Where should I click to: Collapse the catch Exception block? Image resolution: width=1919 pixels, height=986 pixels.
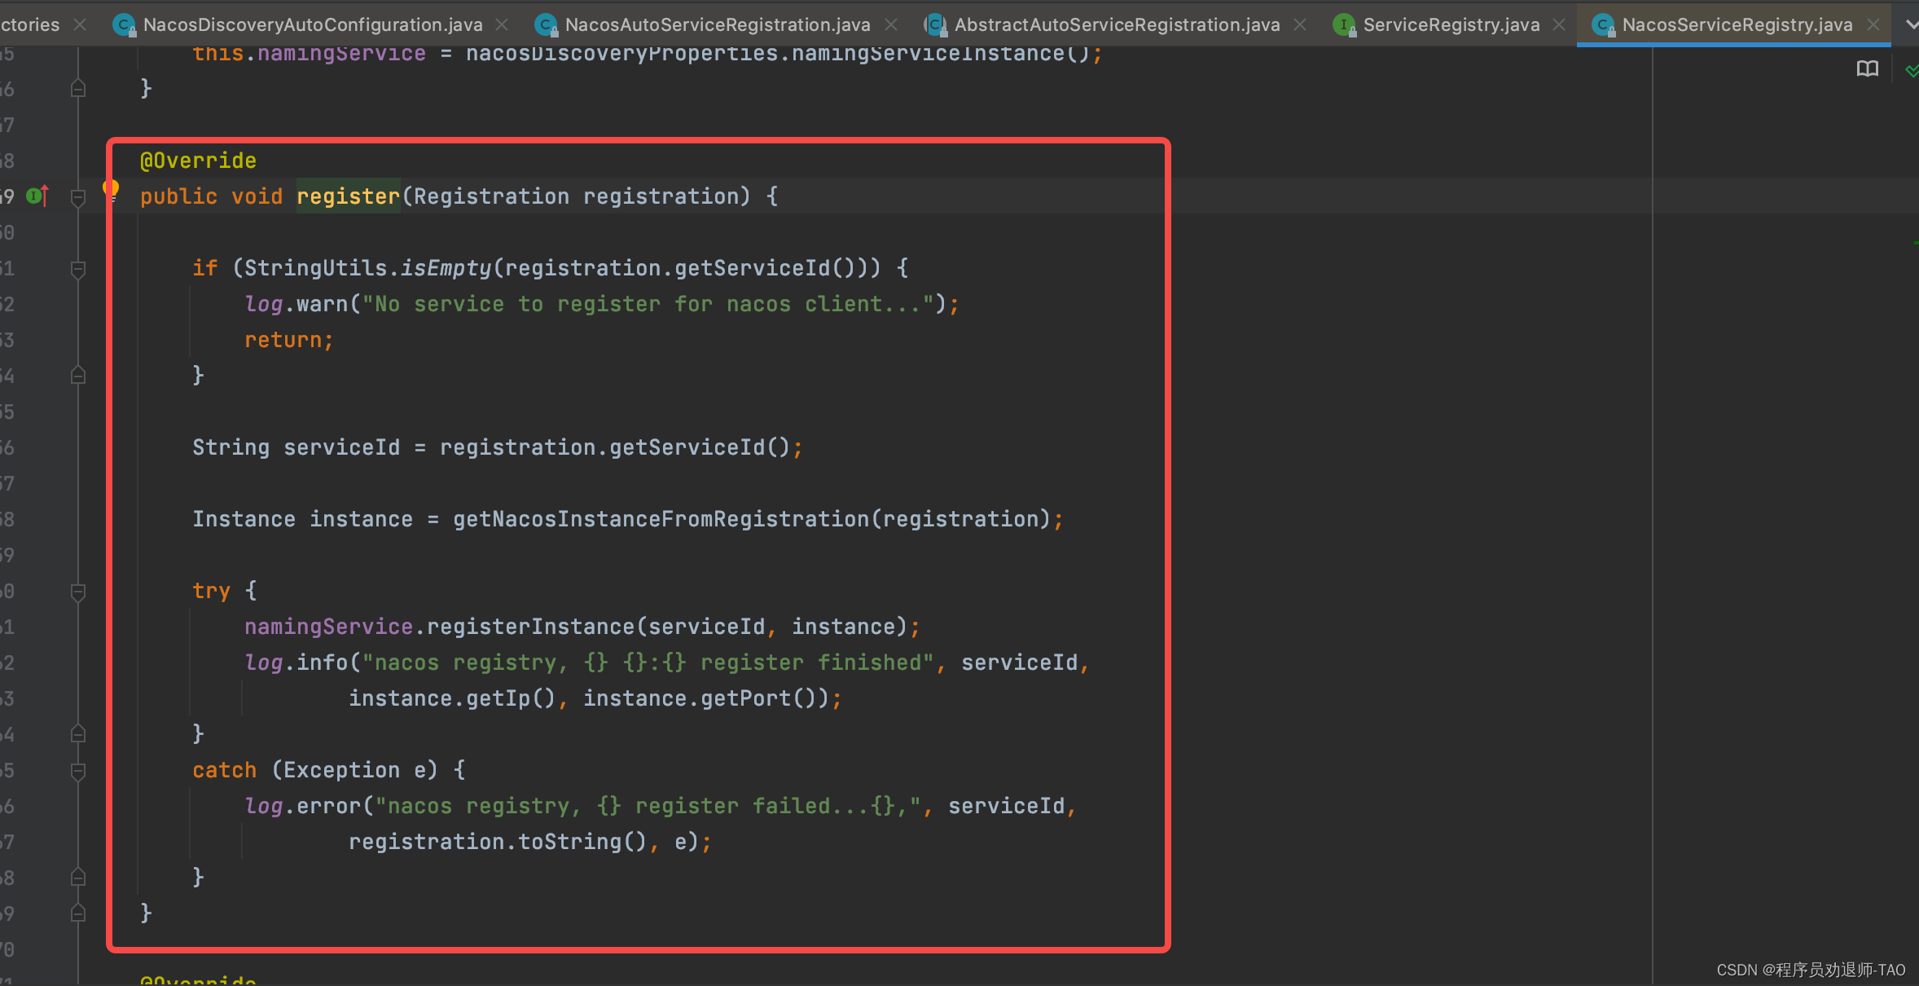(x=78, y=771)
